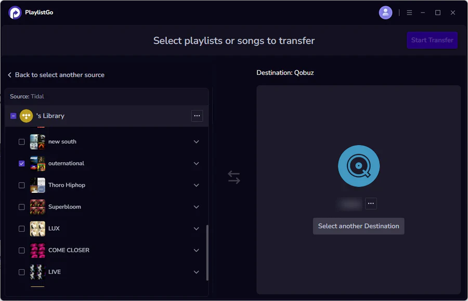Toggle the Library select-all checkbox
This screenshot has width=468, height=301.
point(13,116)
